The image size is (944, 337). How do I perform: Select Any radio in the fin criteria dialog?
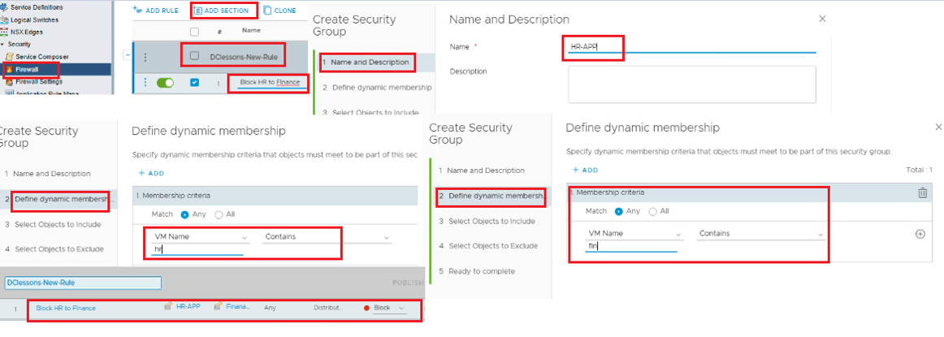click(x=618, y=211)
